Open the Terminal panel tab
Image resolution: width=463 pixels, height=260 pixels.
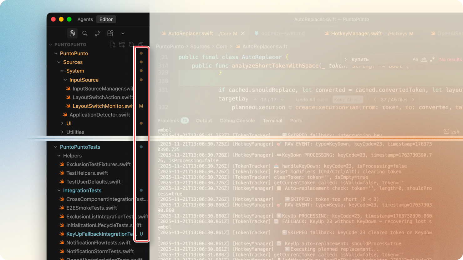[272, 121]
